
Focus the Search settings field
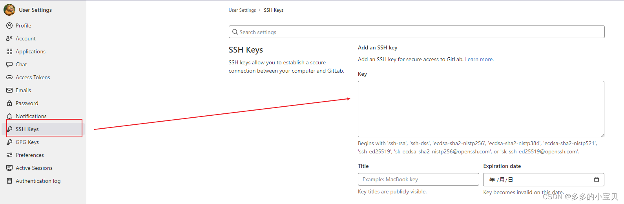tap(416, 32)
